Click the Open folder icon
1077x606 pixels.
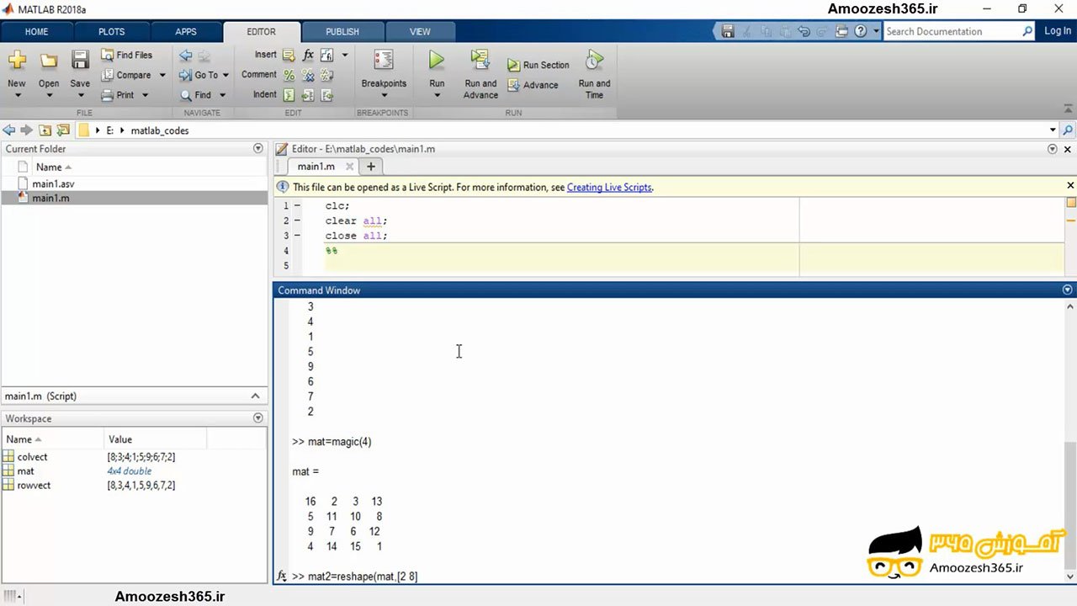tap(49, 61)
